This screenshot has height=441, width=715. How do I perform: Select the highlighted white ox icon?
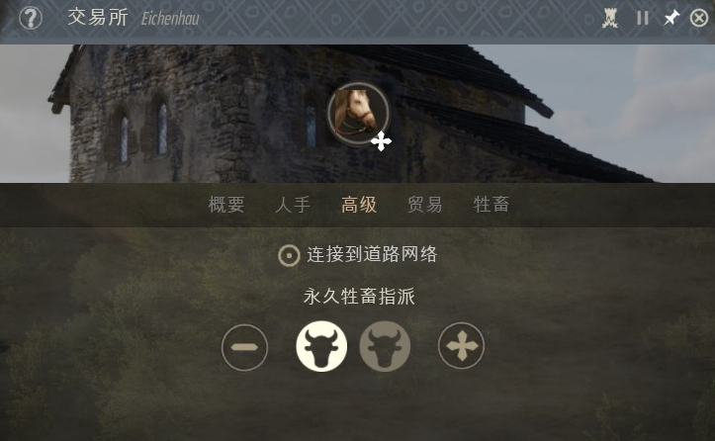[321, 346]
